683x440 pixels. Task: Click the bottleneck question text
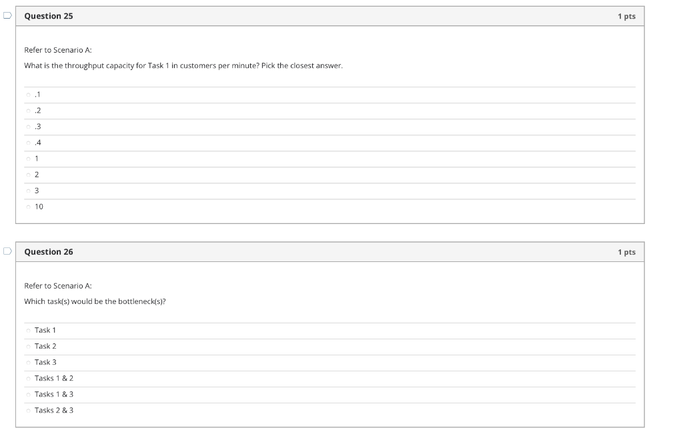pyautogui.click(x=95, y=301)
